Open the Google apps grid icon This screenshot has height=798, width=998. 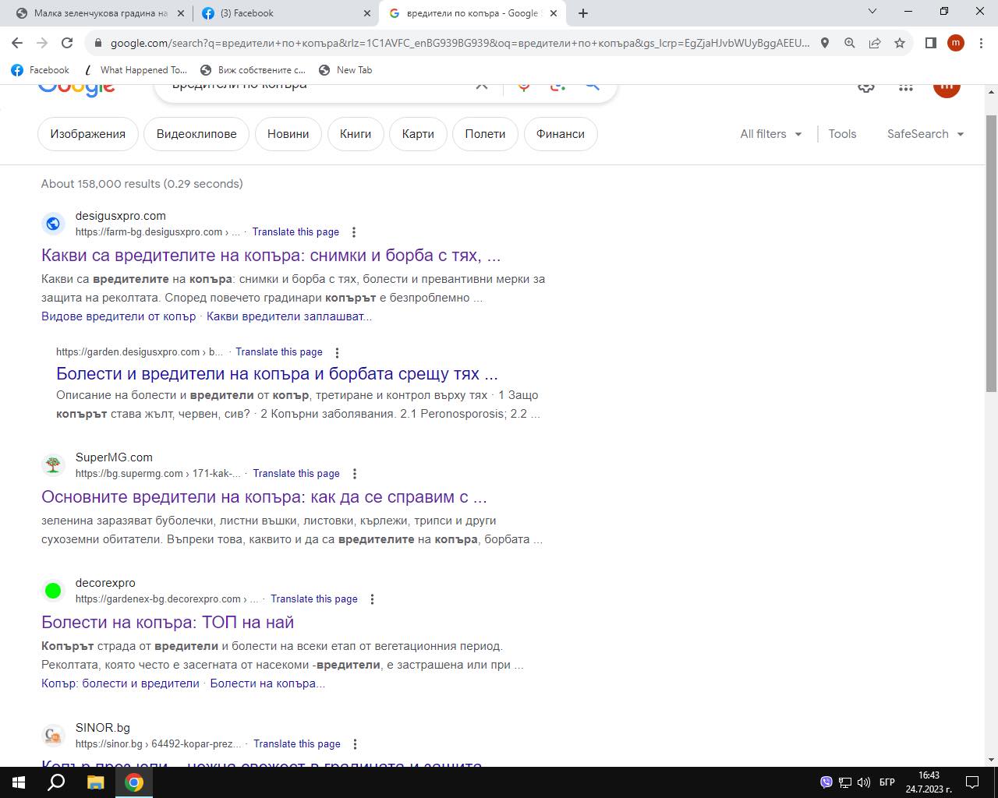[905, 87]
